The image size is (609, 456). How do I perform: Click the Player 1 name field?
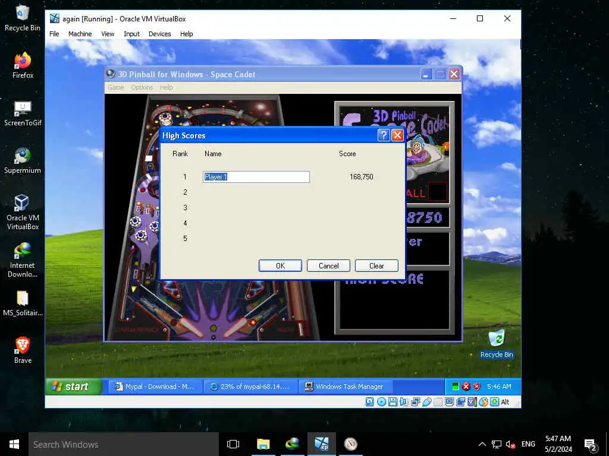[x=256, y=177]
